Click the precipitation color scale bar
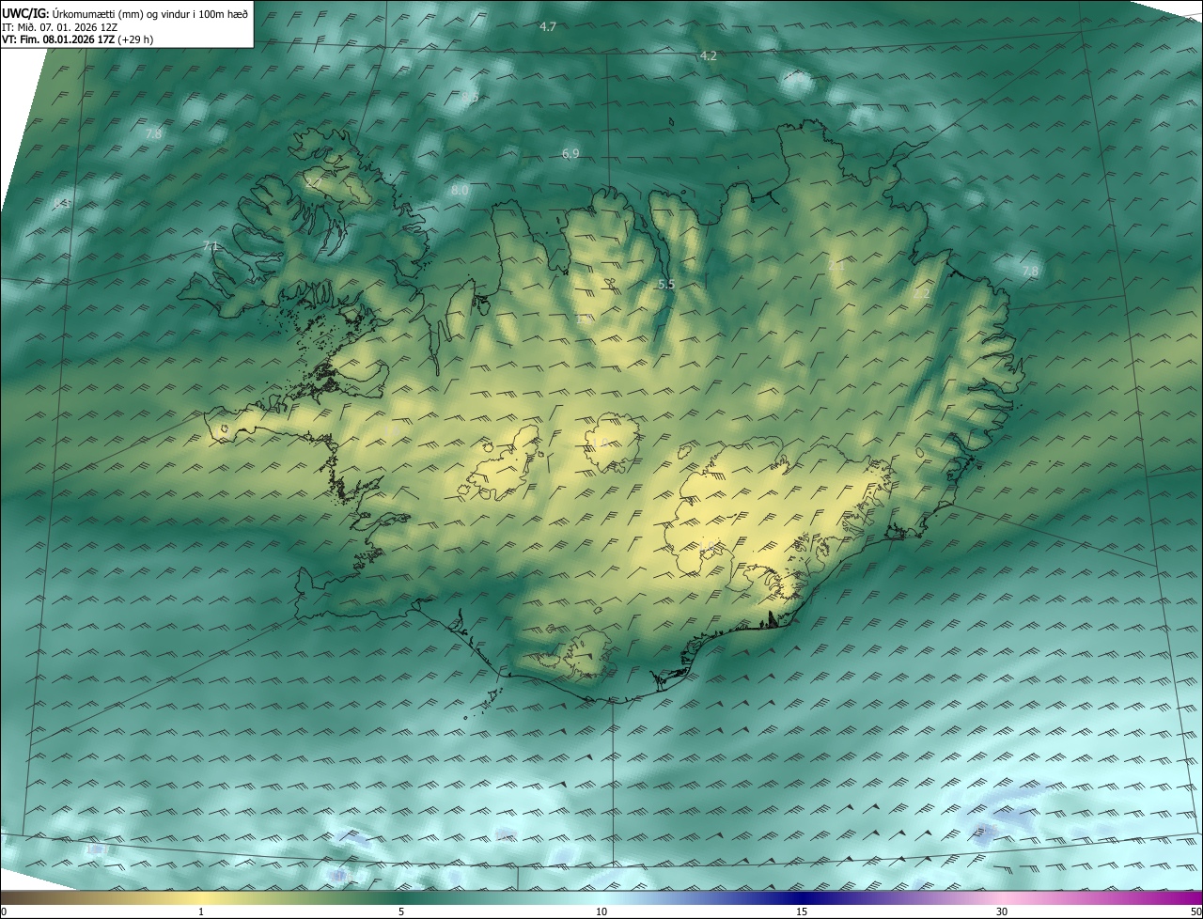The image size is (1203, 919). click(x=601, y=897)
